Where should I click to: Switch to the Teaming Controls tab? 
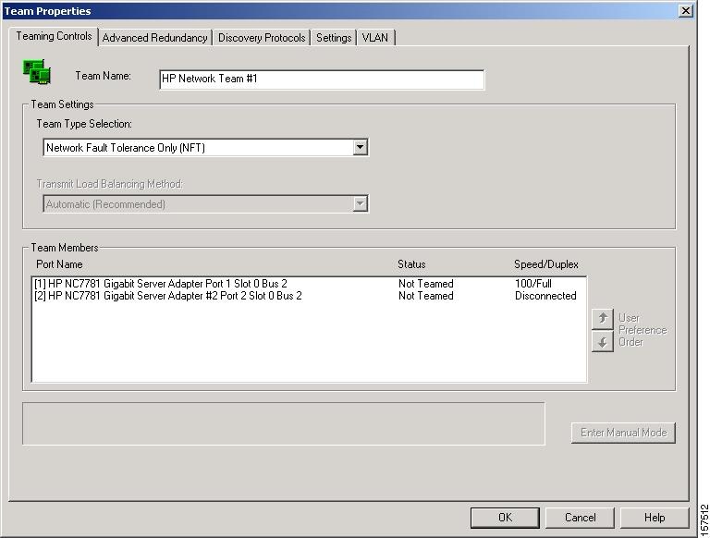[x=54, y=36]
